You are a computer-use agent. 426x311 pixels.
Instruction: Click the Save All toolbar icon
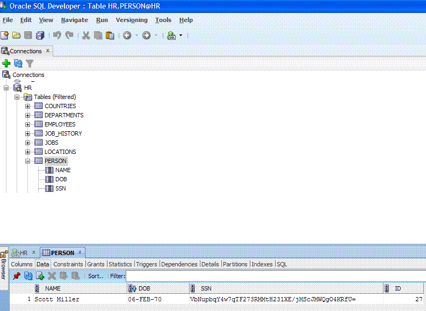pyautogui.click(x=40, y=36)
